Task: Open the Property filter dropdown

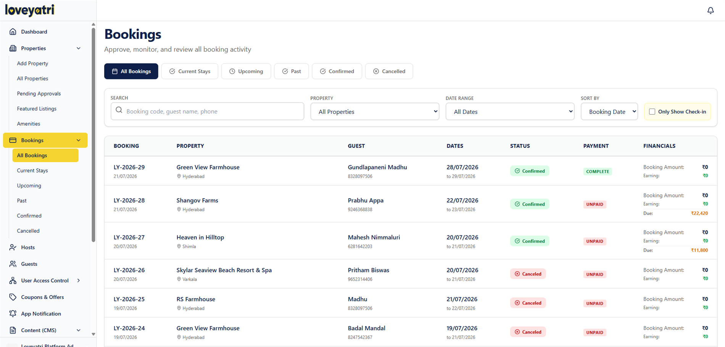Action: 375,112
